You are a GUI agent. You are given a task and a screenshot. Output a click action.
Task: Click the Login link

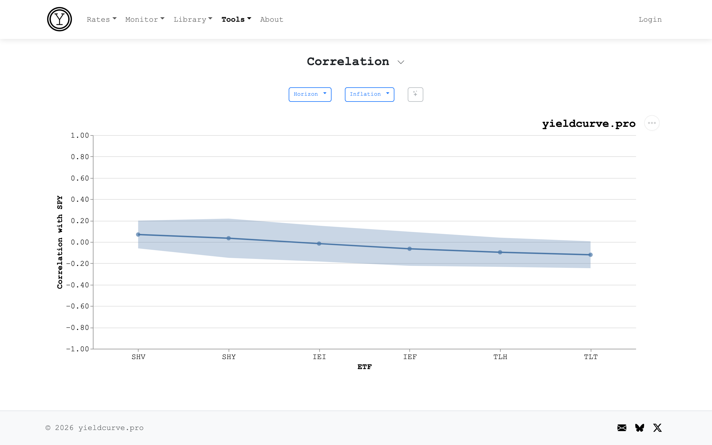(650, 19)
